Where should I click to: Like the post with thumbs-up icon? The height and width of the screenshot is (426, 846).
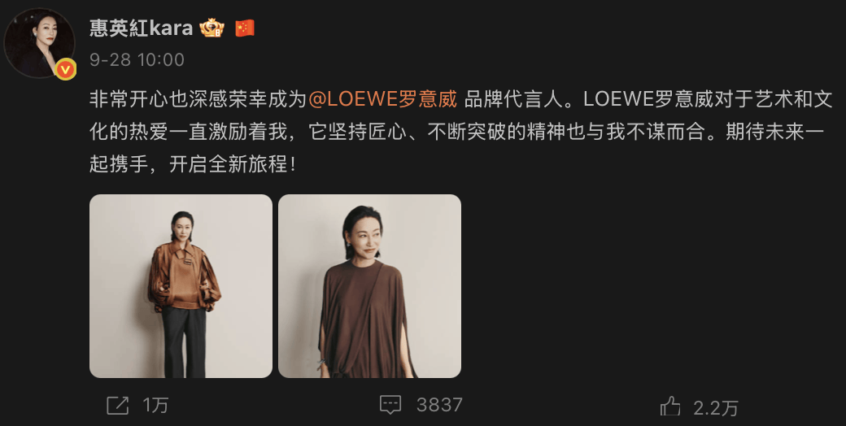(x=670, y=406)
